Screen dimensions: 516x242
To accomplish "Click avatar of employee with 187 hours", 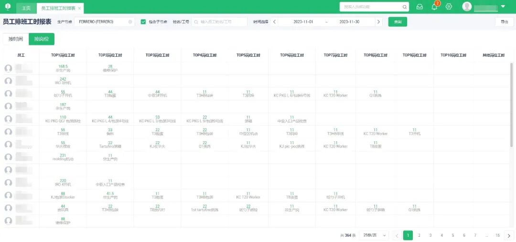I will pyautogui.click(x=9, y=106).
